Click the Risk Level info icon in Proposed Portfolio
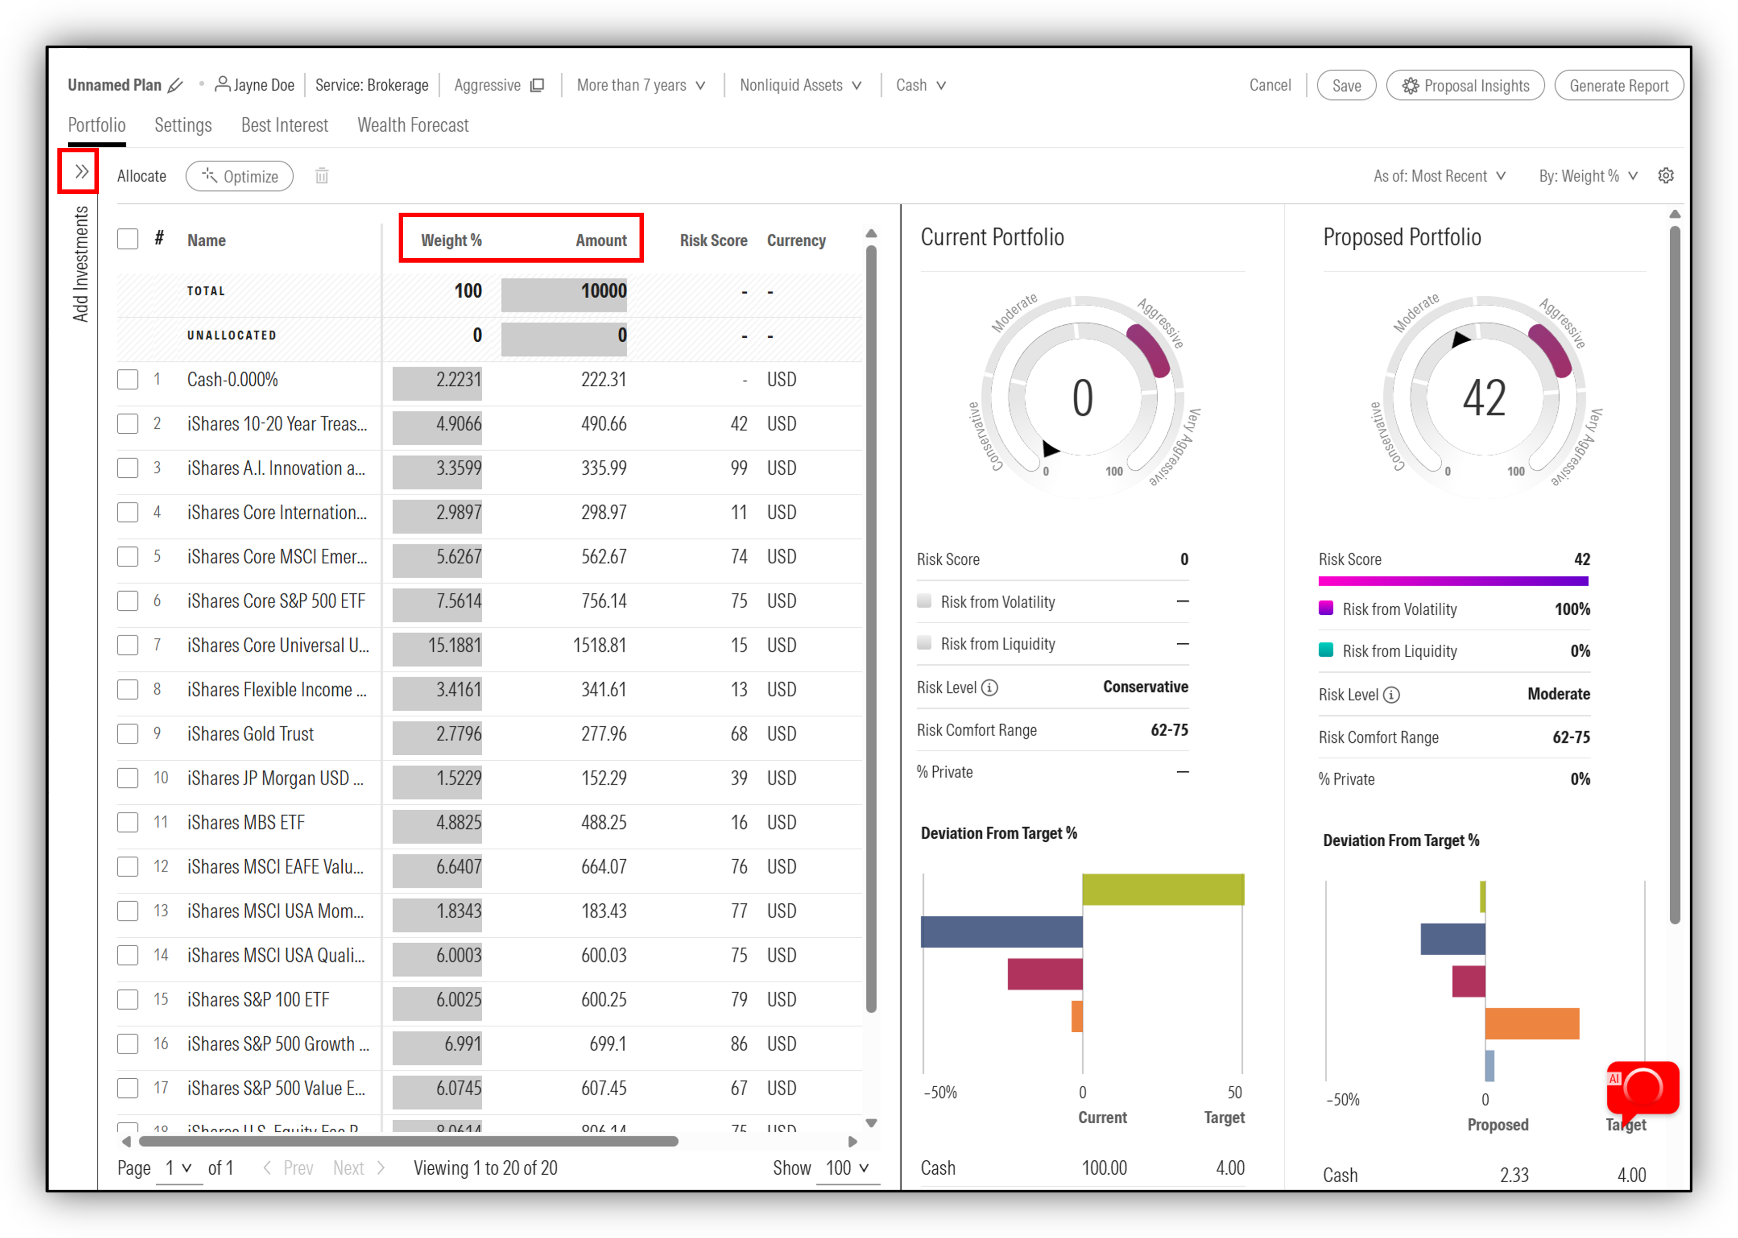This screenshot has width=1738, height=1238. point(1391,695)
